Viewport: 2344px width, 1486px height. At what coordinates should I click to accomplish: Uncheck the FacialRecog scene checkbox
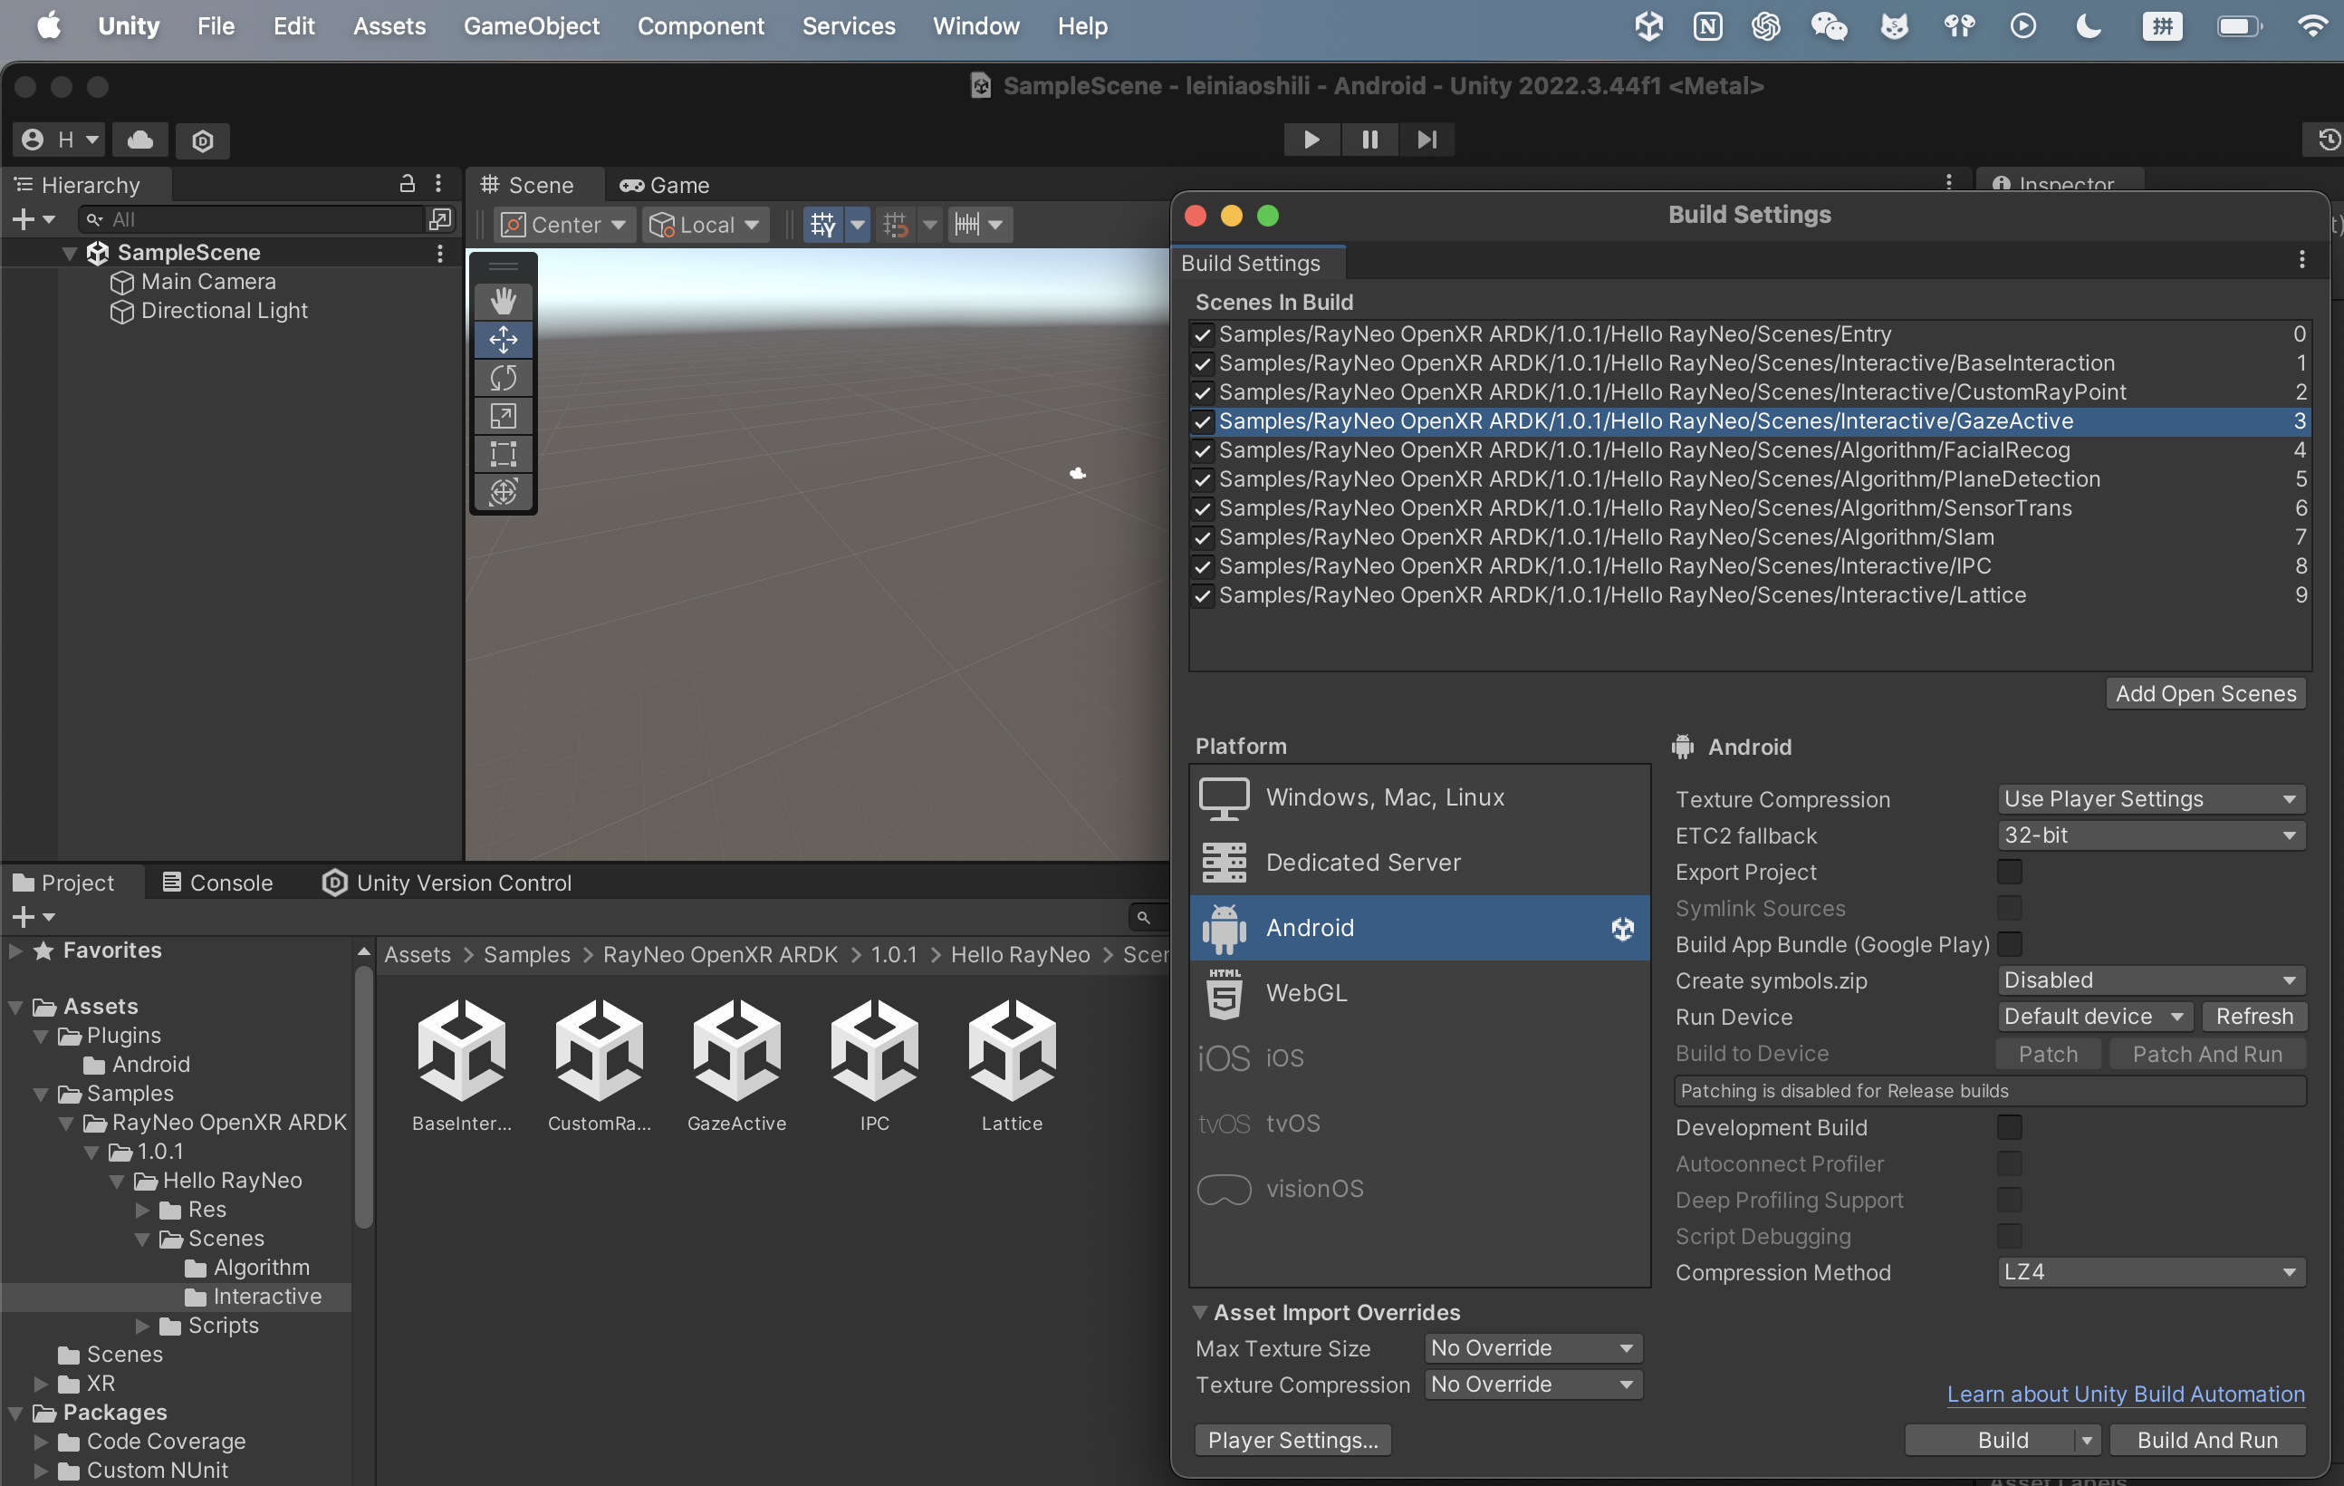(x=1203, y=451)
